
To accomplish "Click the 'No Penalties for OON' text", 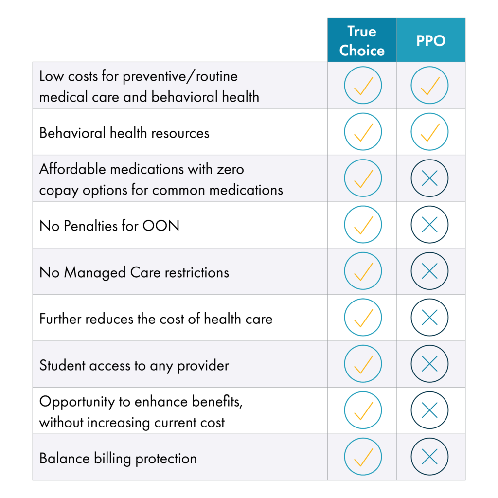I will (x=109, y=226).
